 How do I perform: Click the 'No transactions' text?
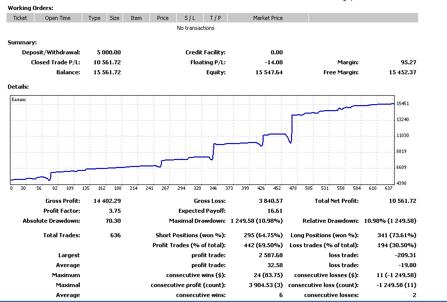tap(195, 28)
